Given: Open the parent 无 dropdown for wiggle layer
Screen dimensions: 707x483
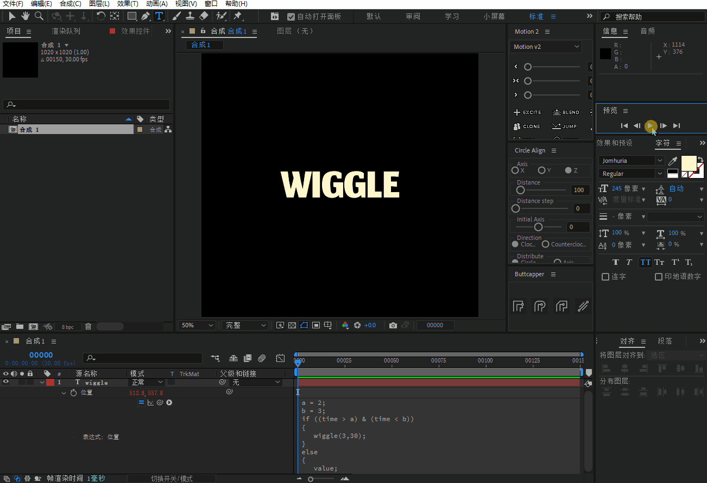Looking at the screenshot, I should [256, 382].
